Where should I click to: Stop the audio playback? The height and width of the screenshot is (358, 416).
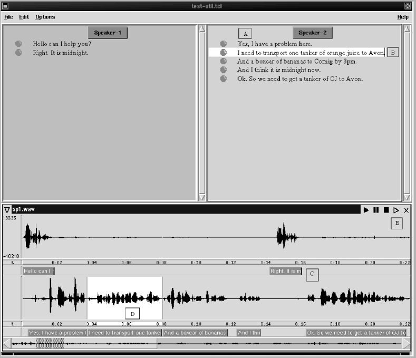(386, 210)
